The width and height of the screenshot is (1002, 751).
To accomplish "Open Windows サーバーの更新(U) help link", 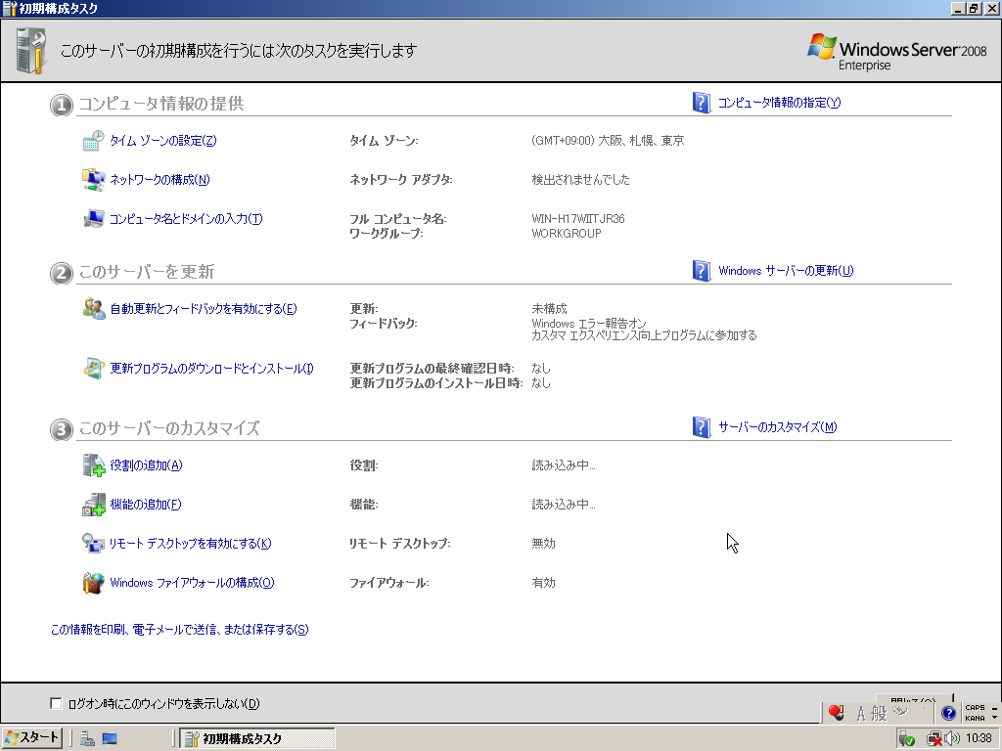I will (x=786, y=271).
